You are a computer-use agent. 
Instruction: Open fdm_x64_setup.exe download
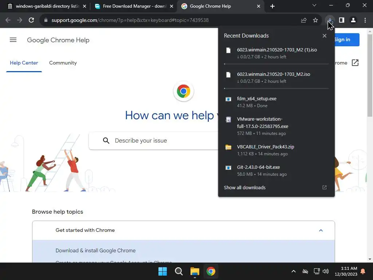(x=276, y=102)
